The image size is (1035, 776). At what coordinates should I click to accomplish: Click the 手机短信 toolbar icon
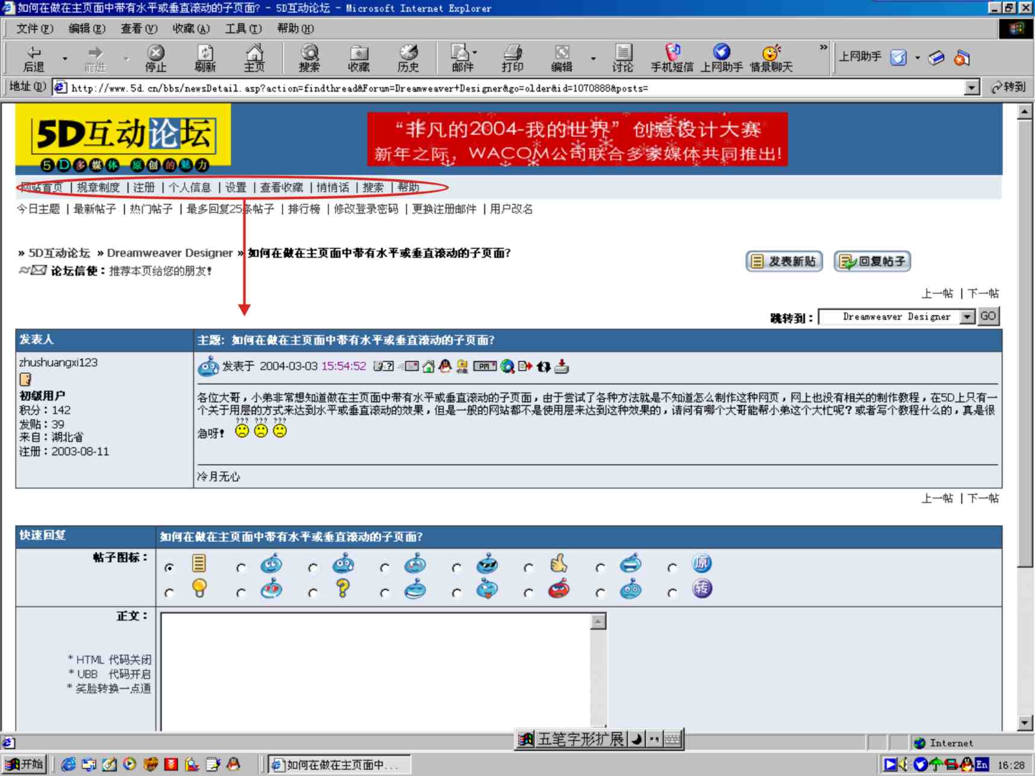pos(672,58)
